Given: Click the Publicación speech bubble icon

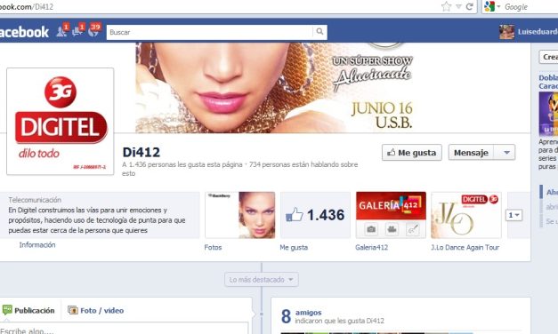Looking at the screenshot, I should [x=7, y=310].
